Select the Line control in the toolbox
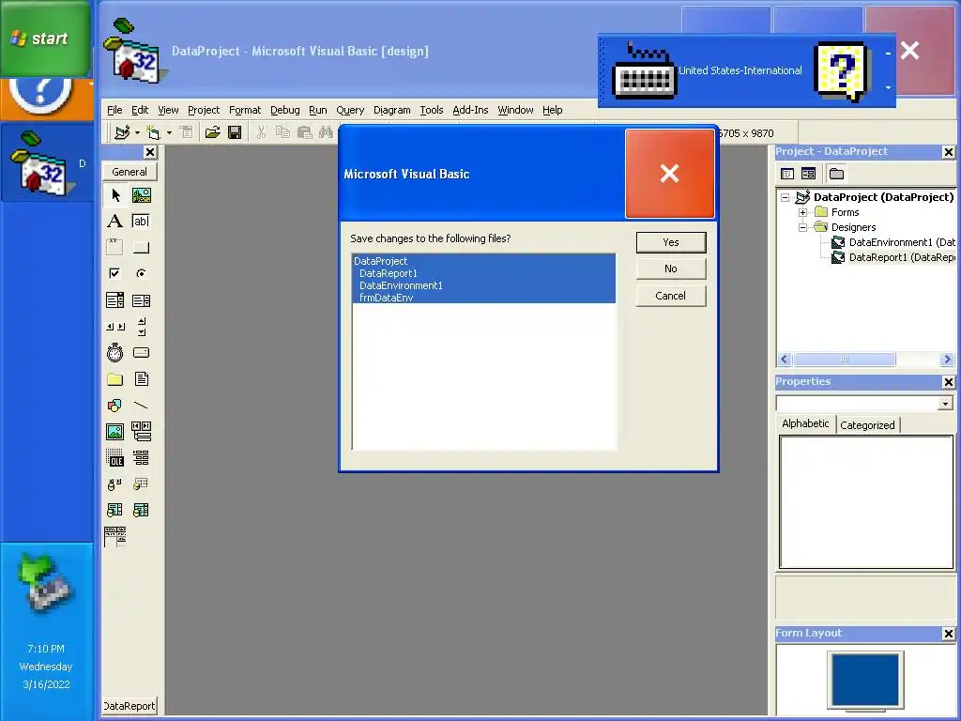 click(142, 406)
